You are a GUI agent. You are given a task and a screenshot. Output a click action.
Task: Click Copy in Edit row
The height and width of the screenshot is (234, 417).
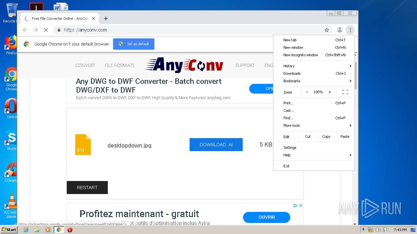[x=326, y=136]
